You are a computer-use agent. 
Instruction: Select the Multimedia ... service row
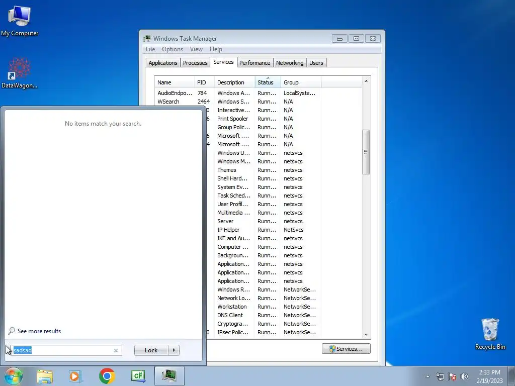pyautogui.click(x=284, y=213)
